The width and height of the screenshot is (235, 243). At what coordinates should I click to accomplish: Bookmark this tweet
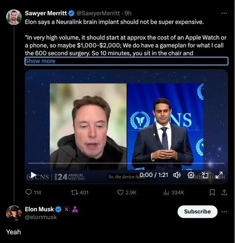[212, 192]
